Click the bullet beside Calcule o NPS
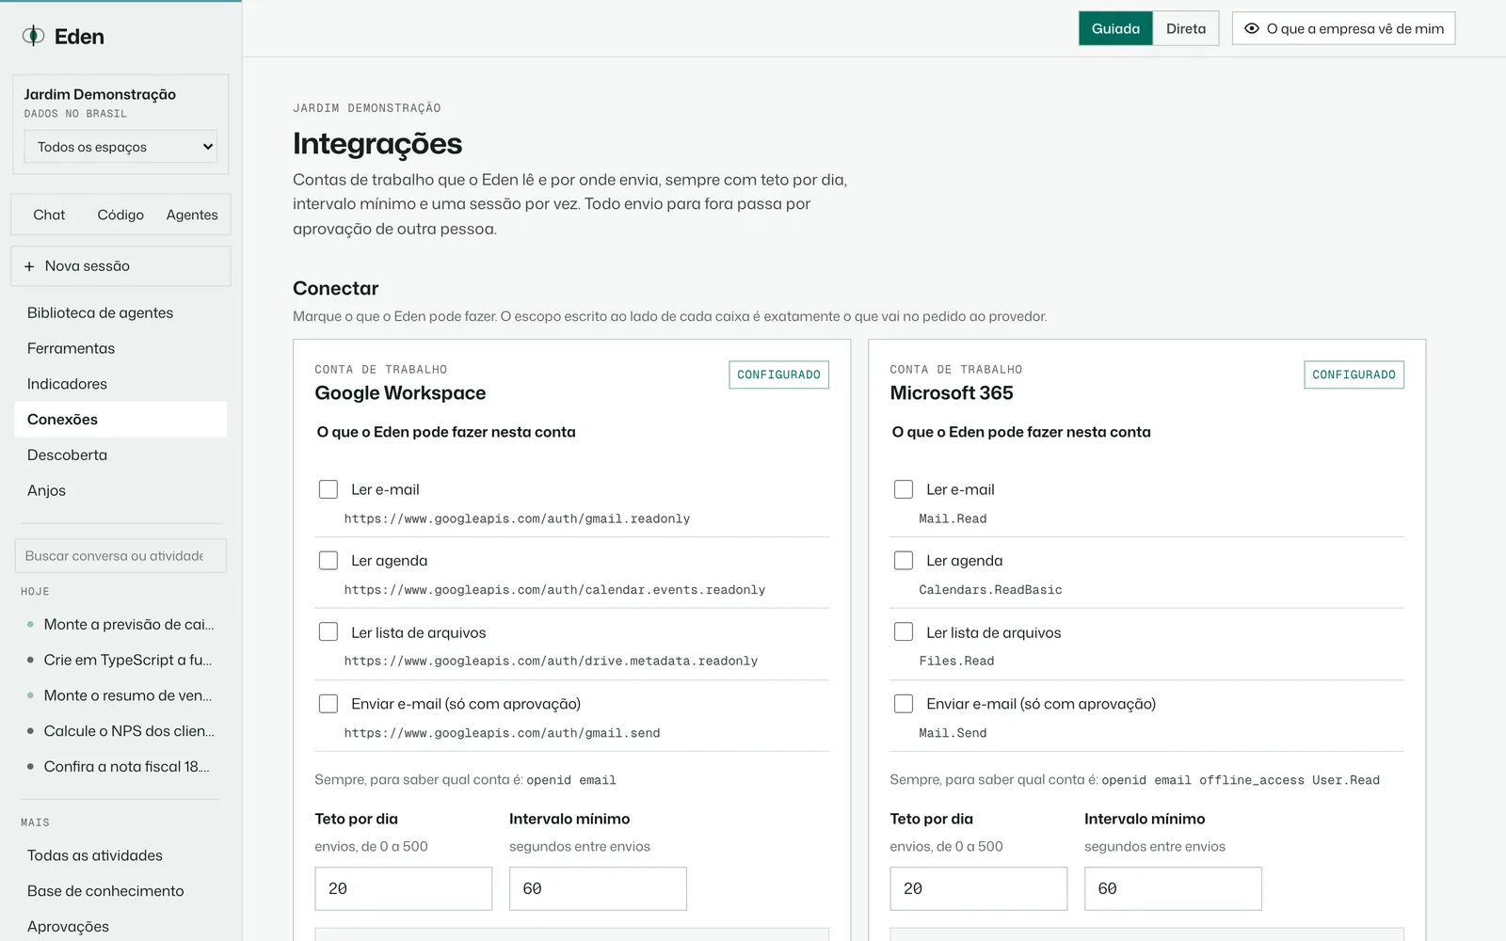 pos(31,731)
